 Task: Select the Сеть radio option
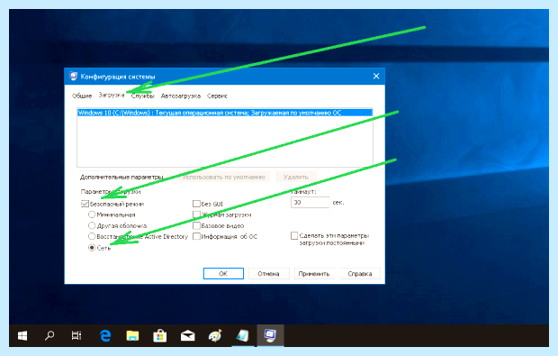tap(92, 247)
